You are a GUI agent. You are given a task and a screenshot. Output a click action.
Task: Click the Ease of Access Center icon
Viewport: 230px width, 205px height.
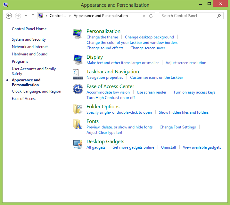(x=78, y=89)
